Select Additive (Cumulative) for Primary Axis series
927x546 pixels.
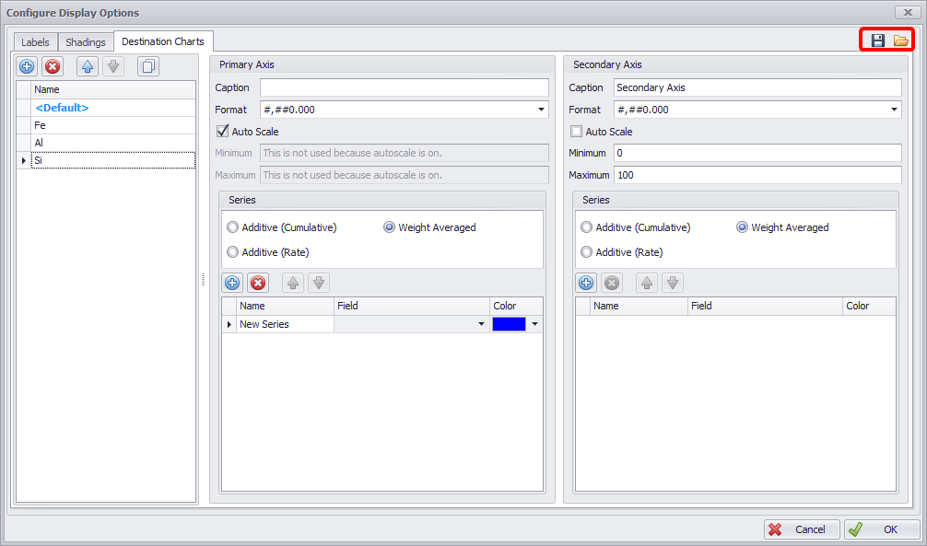point(233,227)
